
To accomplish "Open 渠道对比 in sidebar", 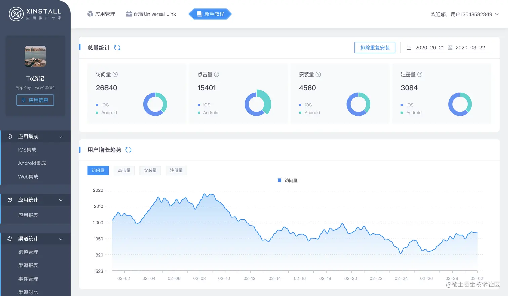I will (28, 292).
